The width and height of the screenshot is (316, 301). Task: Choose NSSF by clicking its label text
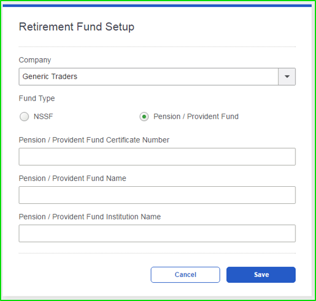[x=43, y=117]
